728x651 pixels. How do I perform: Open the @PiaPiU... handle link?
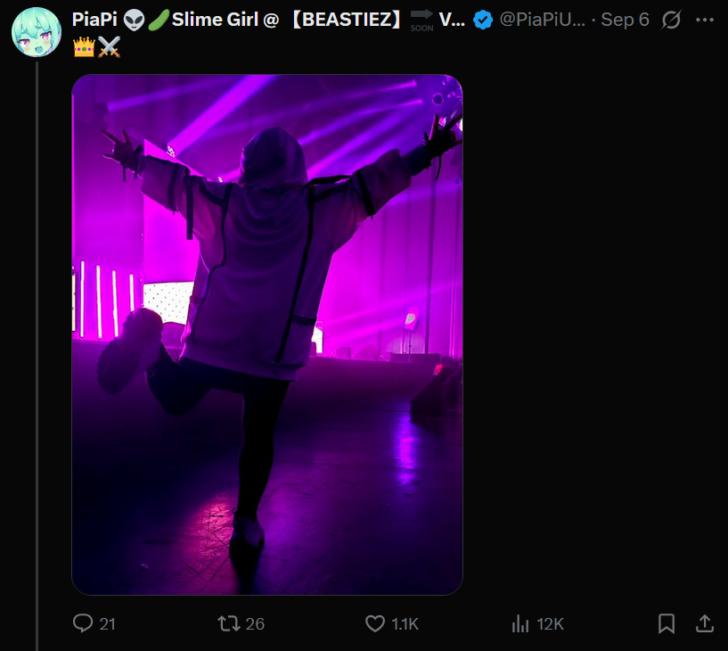coord(543,20)
